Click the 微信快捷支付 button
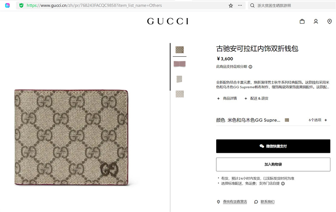 (x=273, y=146)
